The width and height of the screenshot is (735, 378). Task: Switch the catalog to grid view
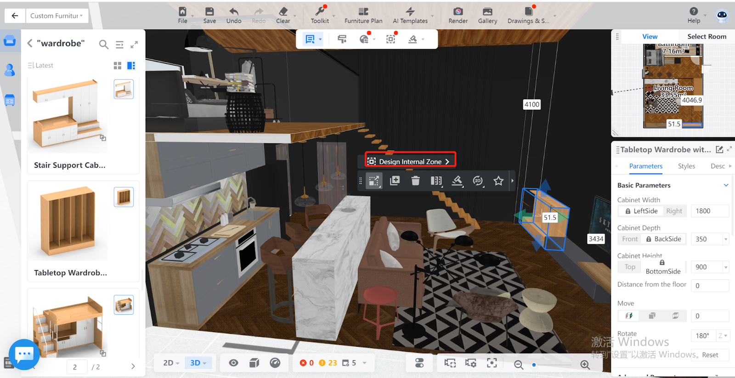click(x=118, y=66)
